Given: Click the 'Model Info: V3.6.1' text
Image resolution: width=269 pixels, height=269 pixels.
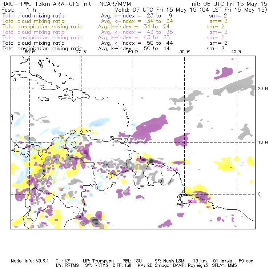Looking at the screenshot, I should [x=30, y=261].
